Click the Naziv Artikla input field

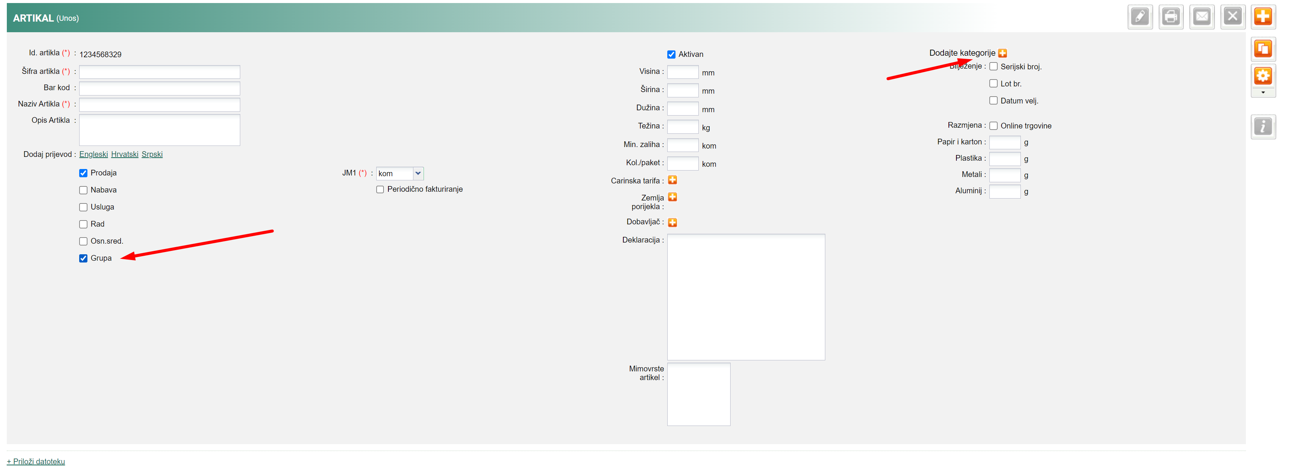[x=160, y=105]
